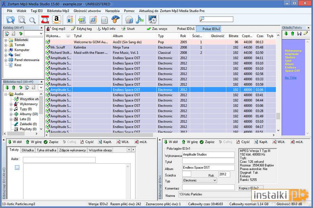Image resolution: width=313 pixels, height=208 pixels.
Task: Play selected track with Graj mp3
Action: click(x=56, y=29)
